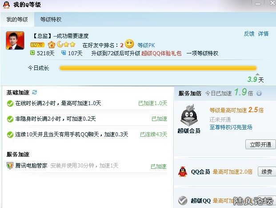The image size is (276, 208).
Task: Click the red QQ会员 penguin icon
Action: click(183, 171)
